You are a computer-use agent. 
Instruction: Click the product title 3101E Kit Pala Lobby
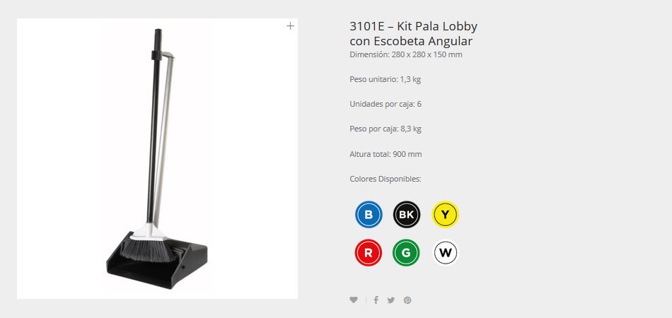[414, 33]
